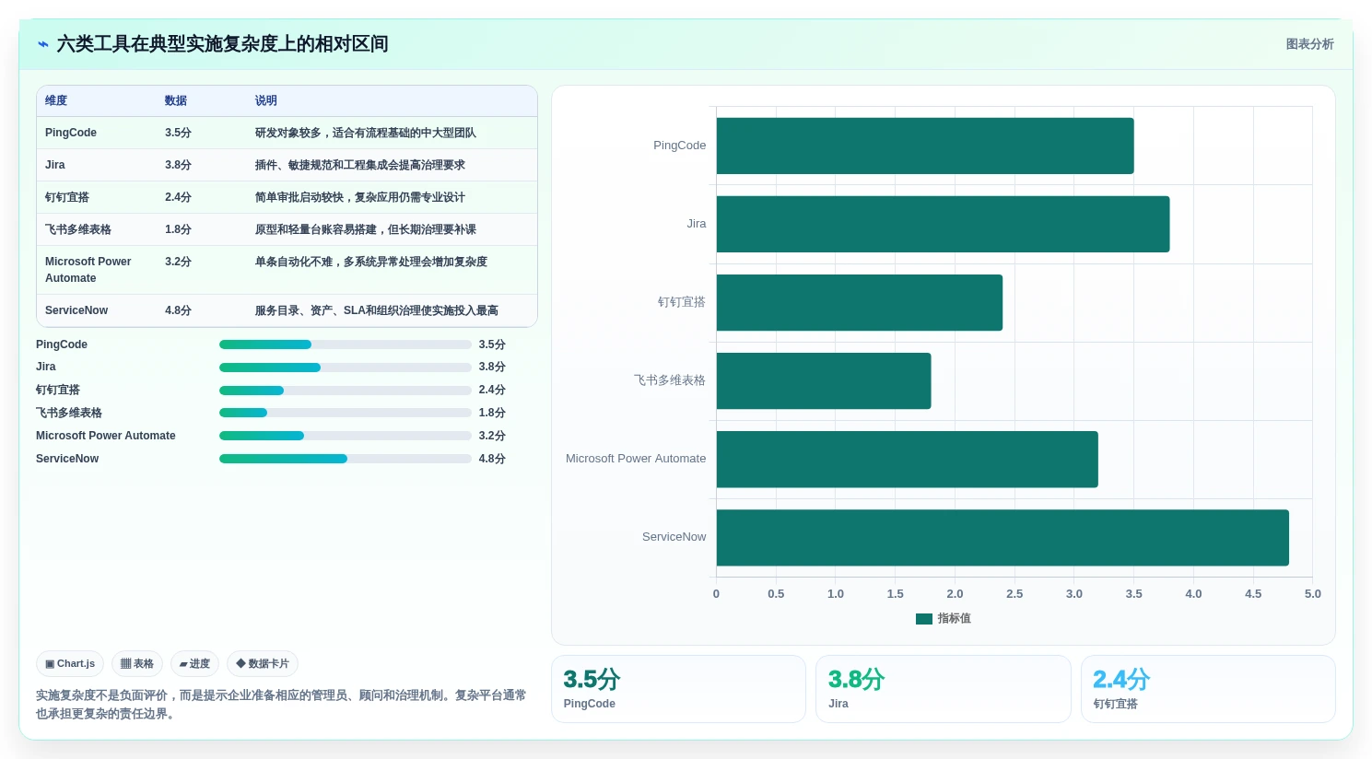Select the 飞书多维表格 table row name
Screen dimensions: 1372x759
tap(78, 229)
